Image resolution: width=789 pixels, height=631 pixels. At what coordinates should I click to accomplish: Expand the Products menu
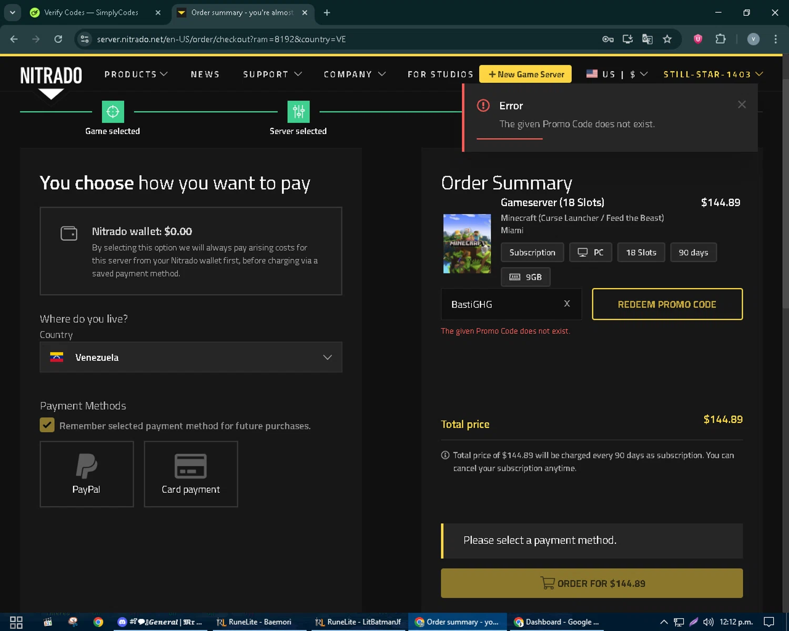coord(136,74)
